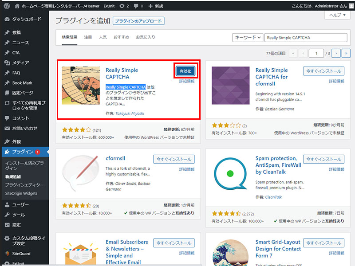The height and width of the screenshot is (266, 355).
Task: Click the media icon beside メディア
Action: 7,63
